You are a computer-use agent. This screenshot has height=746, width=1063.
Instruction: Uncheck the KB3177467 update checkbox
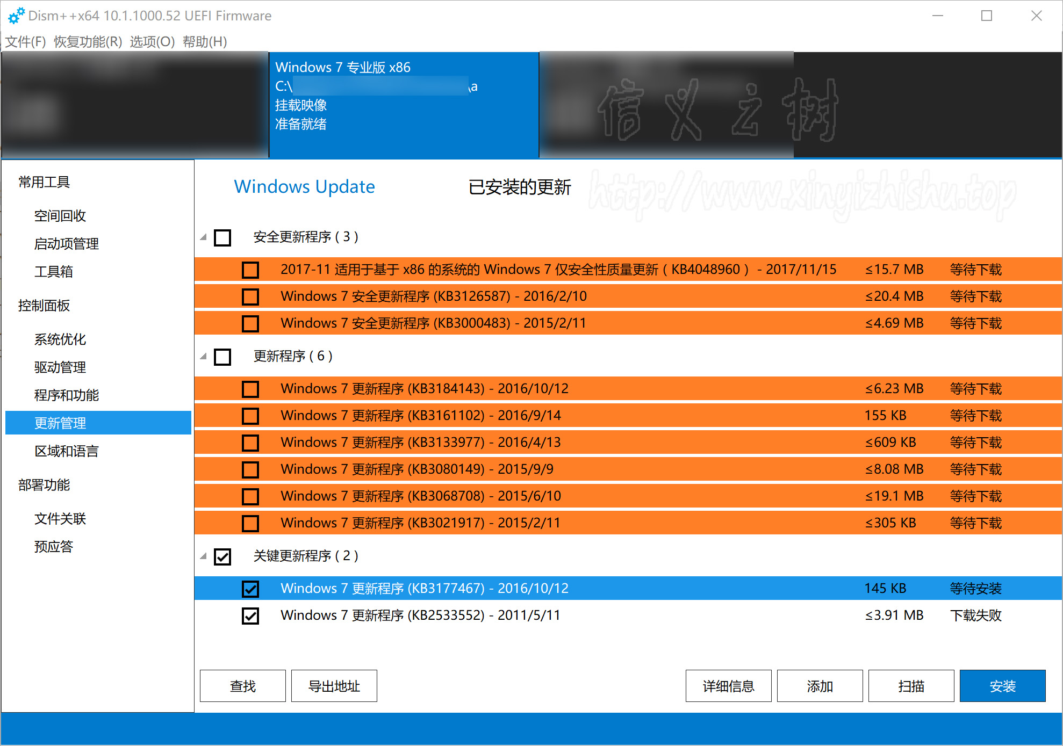coord(250,589)
